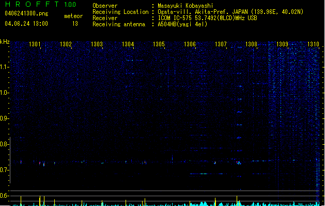This screenshot has height=206, width=325.
Task: Select the Ogata-vill. Akita-Pref. JAPAN location text
Action: [230, 12]
